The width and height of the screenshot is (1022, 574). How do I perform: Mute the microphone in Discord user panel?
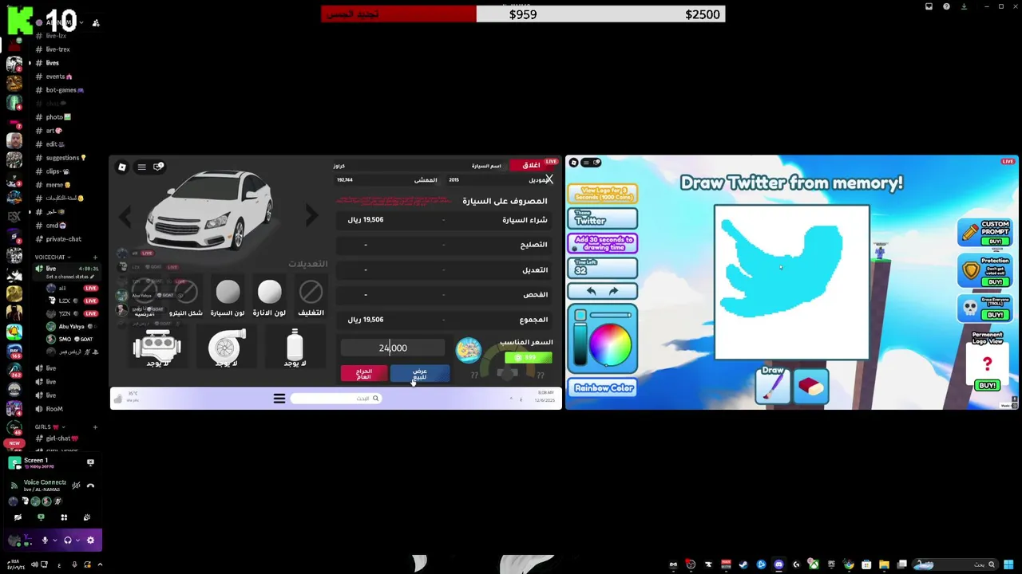[45, 541]
